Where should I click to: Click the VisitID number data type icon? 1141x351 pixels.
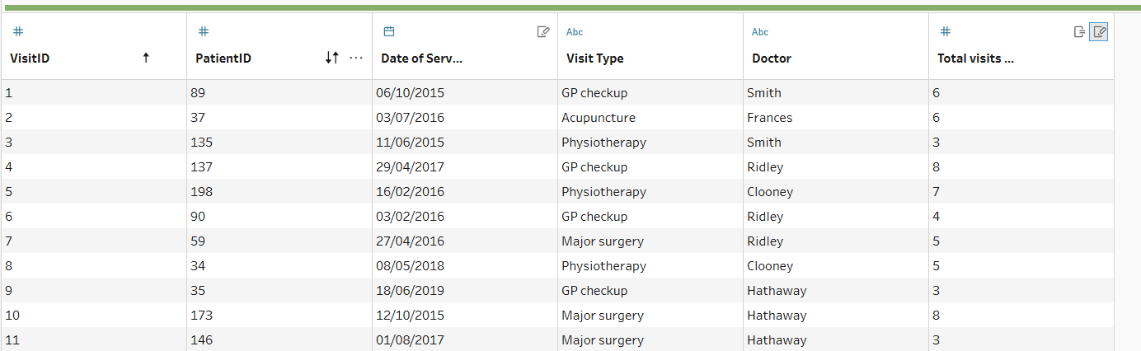[x=18, y=32]
